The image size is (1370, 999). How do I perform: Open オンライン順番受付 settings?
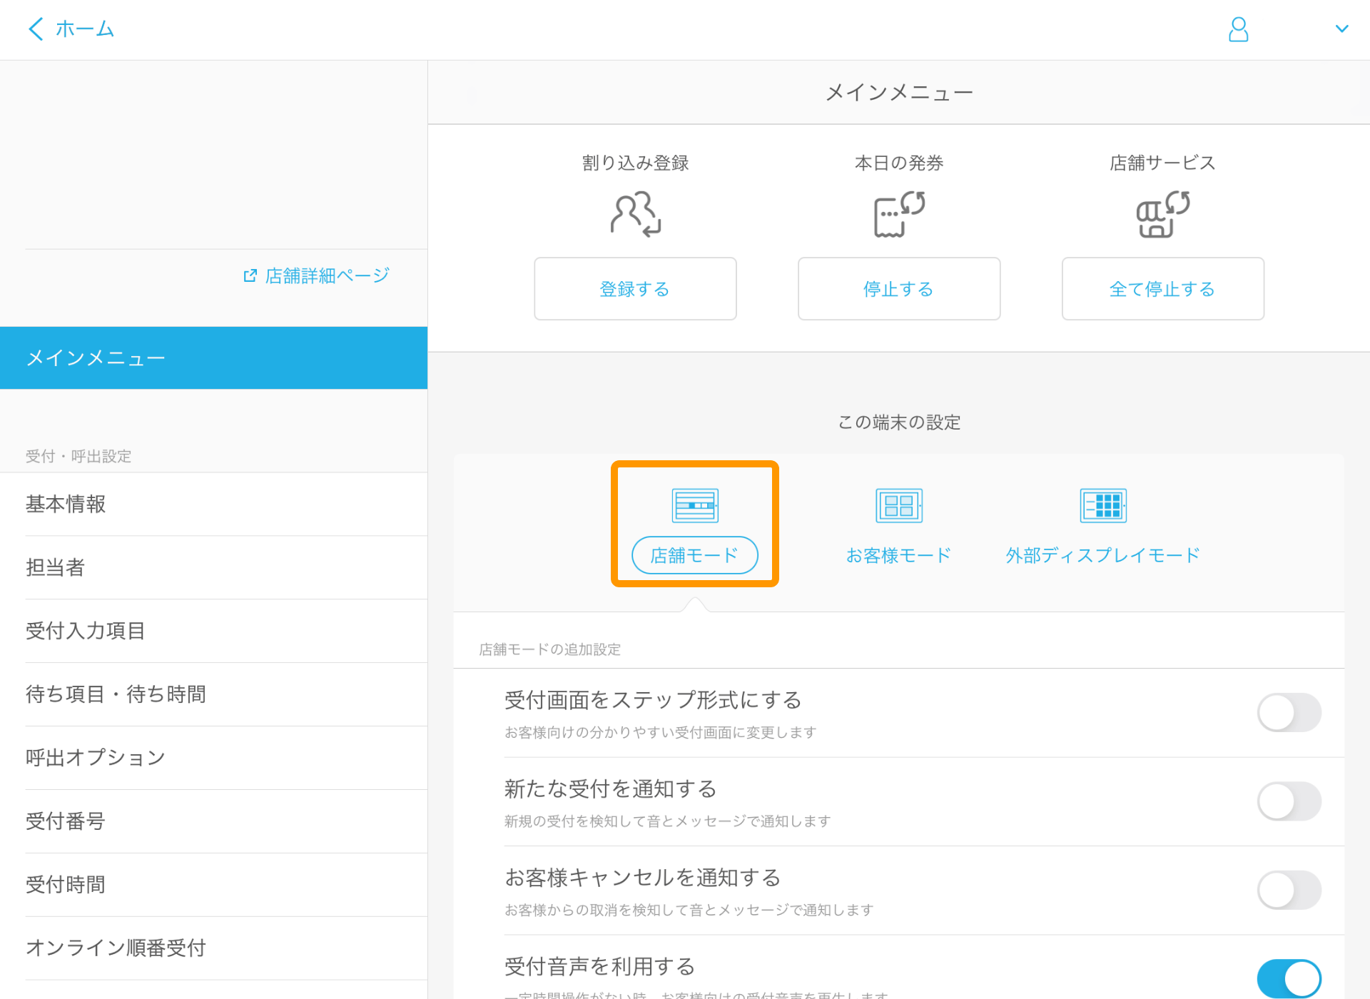click(116, 948)
